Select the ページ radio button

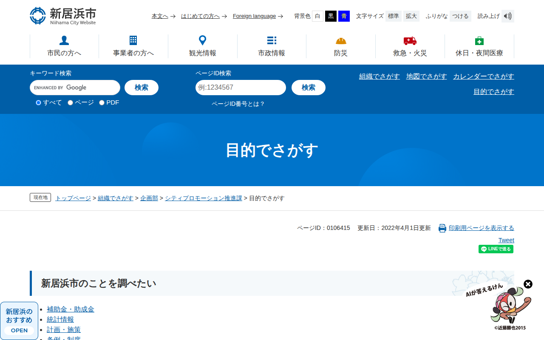click(x=70, y=102)
